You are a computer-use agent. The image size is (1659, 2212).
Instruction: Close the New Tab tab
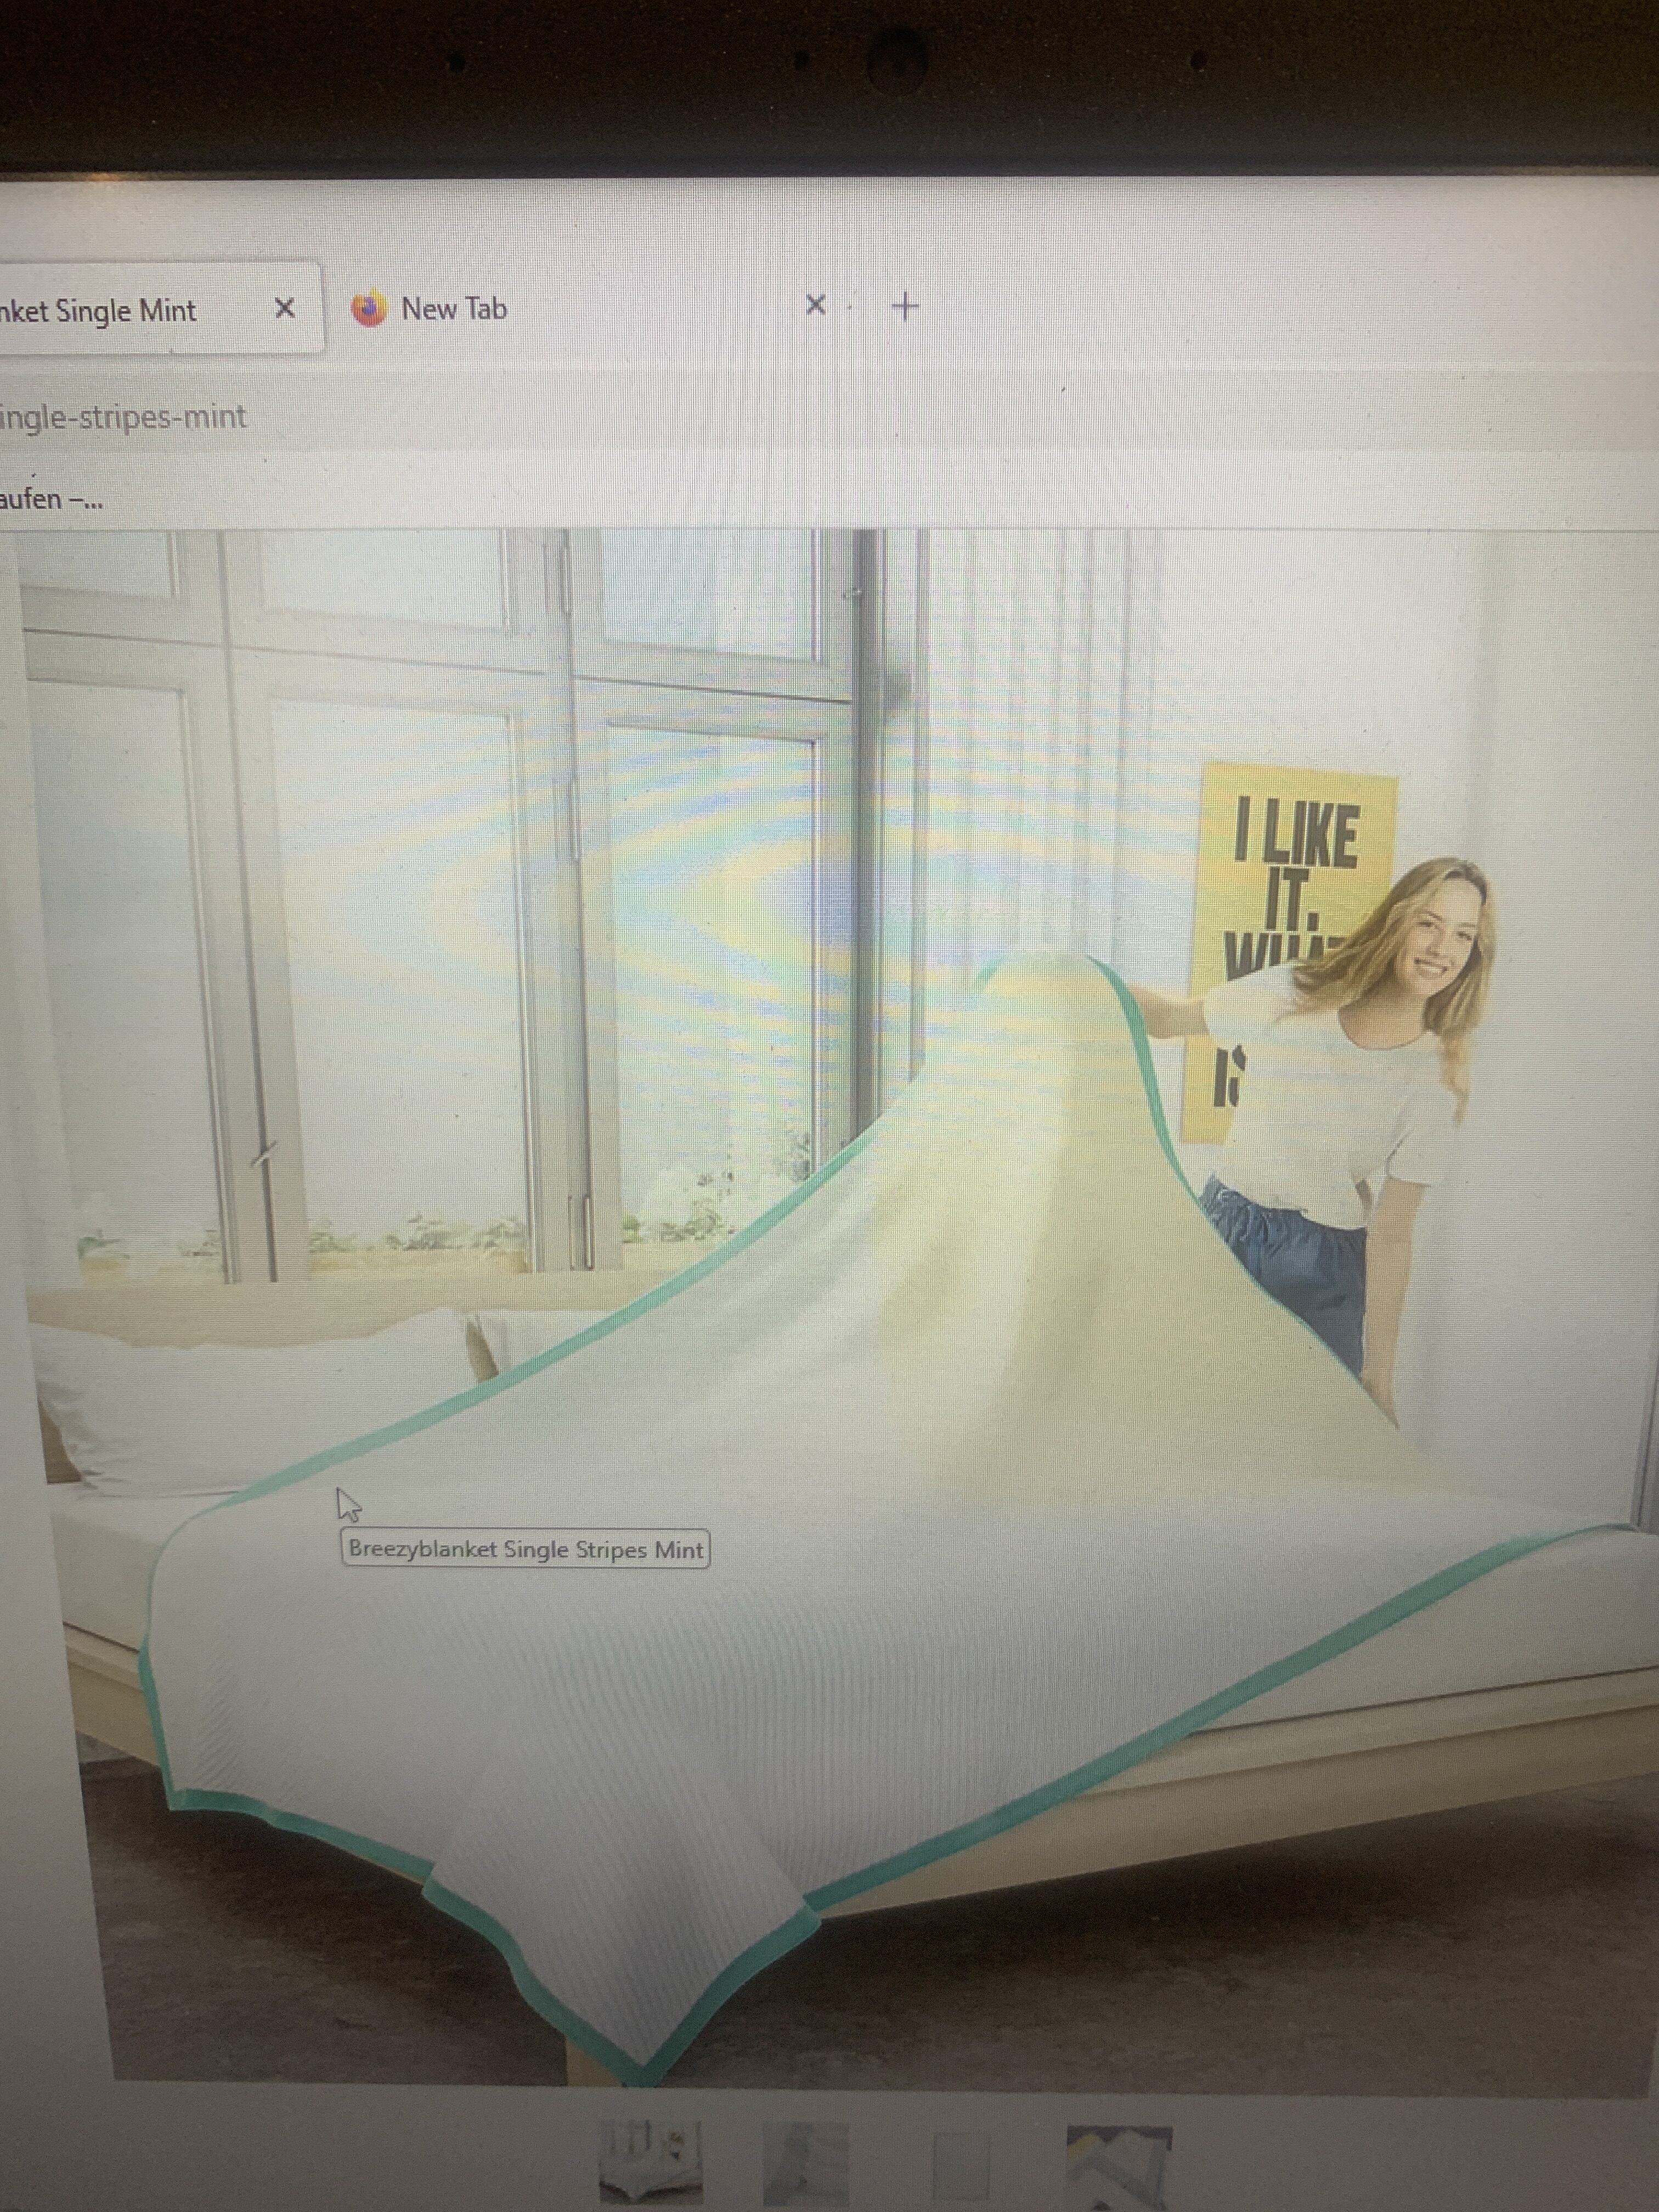pos(815,305)
